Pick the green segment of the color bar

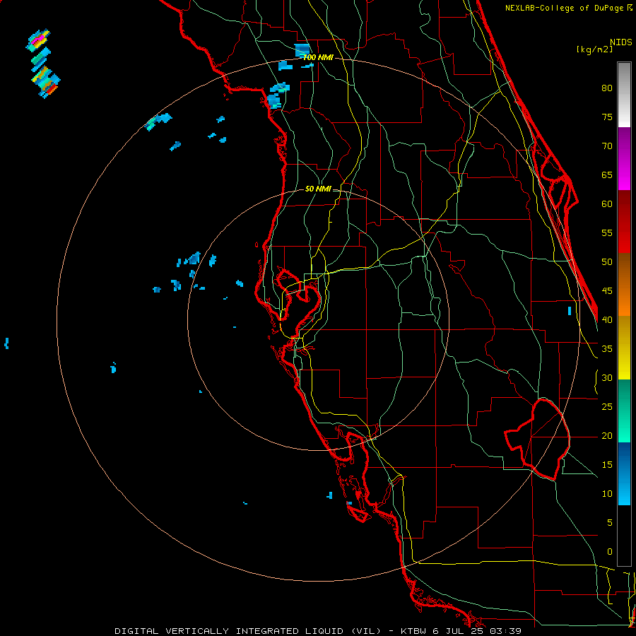624,411
